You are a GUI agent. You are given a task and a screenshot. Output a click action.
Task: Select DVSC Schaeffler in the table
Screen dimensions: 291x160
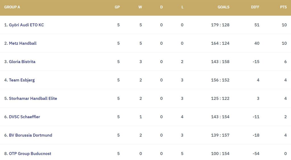tap(24, 117)
